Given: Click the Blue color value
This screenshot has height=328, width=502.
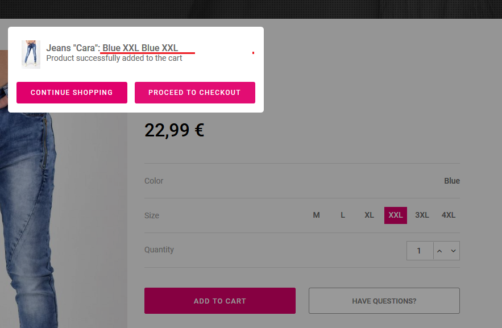Looking at the screenshot, I should tap(452, 181).
